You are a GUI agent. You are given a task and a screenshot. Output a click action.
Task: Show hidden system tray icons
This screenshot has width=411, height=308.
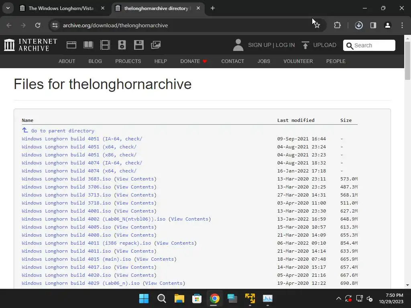(x=339, y=298)
